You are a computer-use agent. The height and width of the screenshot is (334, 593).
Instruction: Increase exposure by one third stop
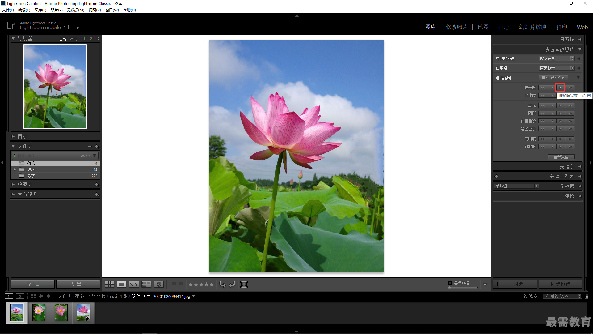[x=560, y=88]
